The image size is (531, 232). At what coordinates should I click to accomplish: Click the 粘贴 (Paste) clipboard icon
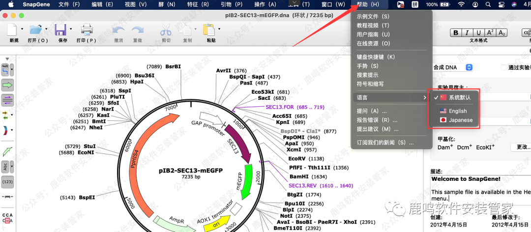coord(211,30)
